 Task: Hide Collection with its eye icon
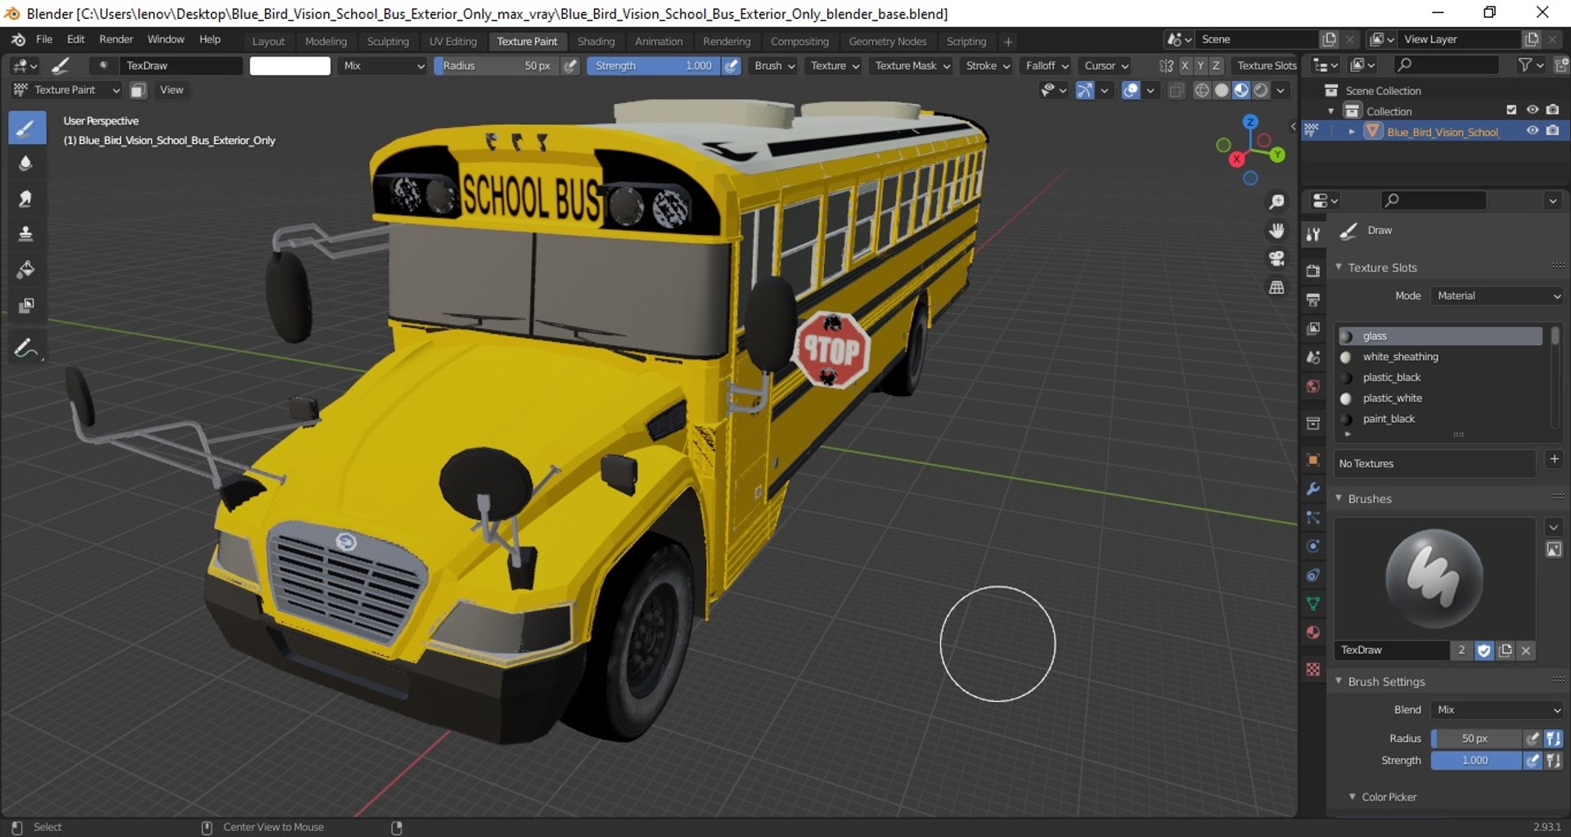(1533, 110)
